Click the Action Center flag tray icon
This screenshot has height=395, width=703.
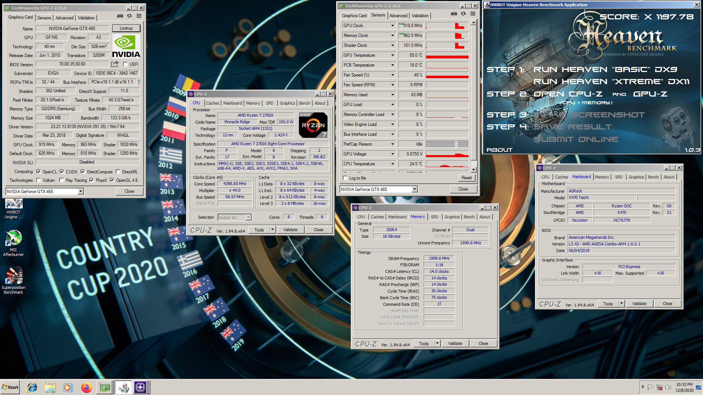point(651,387)
